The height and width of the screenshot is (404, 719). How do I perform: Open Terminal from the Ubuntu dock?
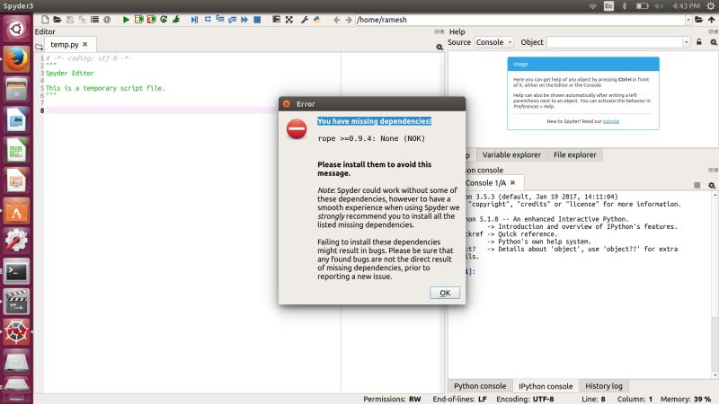[16, 272]
